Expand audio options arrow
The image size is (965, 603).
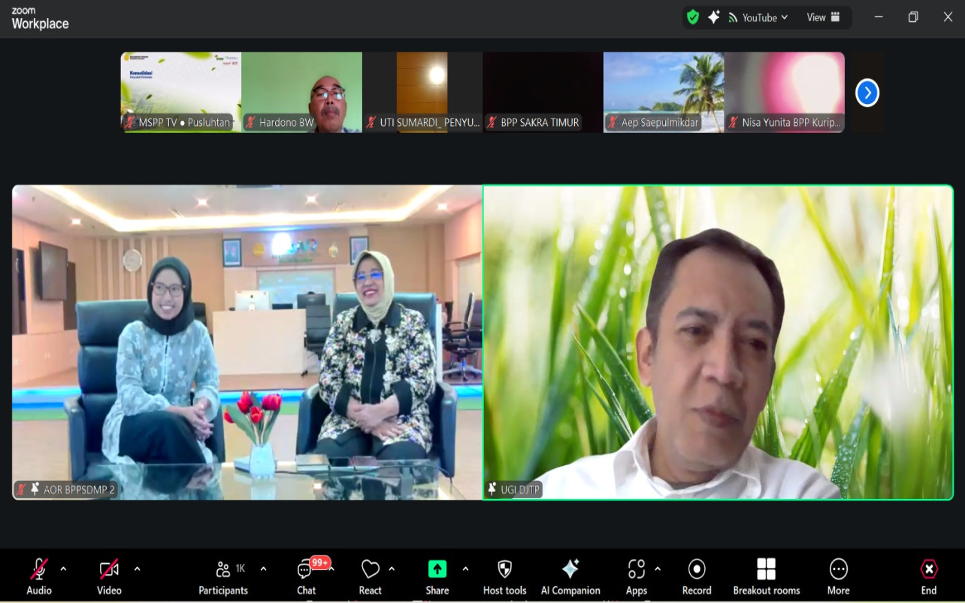click(63, 569)
